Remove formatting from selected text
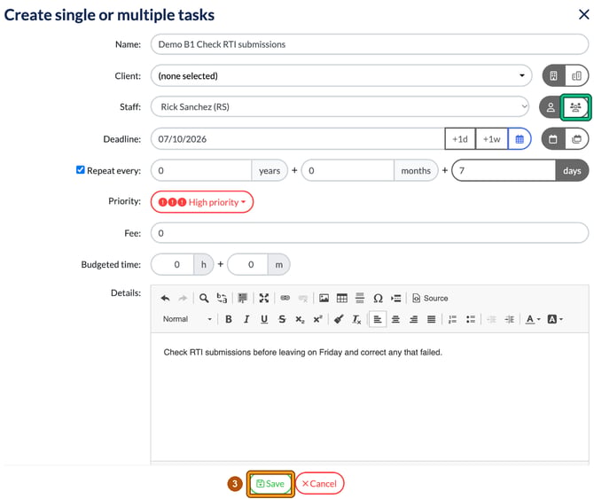 click(x=356, y=319)
